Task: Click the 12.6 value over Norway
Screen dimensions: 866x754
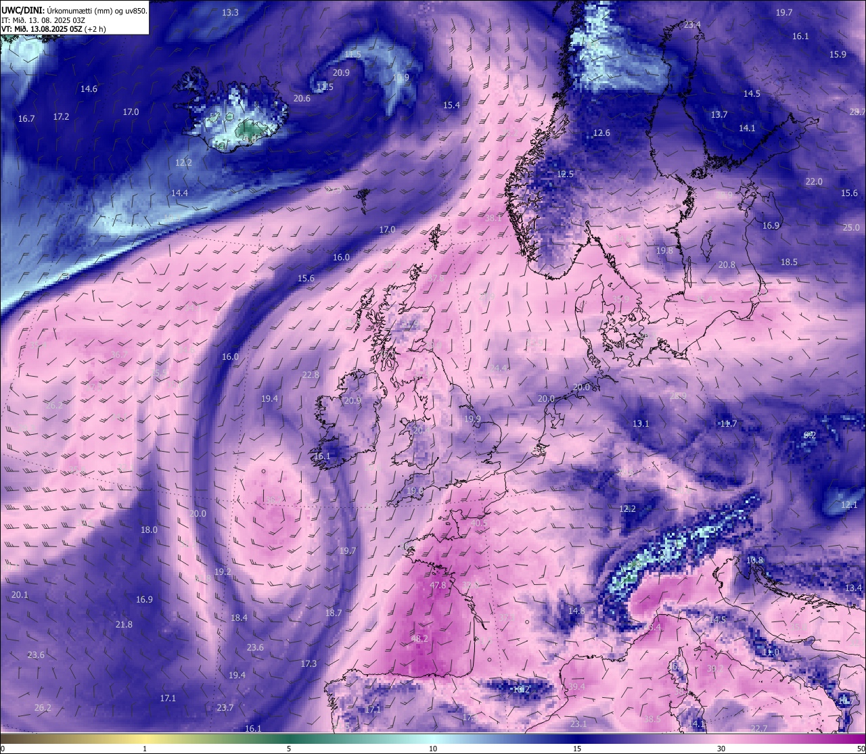Action: pyautogui.click(x=601, y=133)
